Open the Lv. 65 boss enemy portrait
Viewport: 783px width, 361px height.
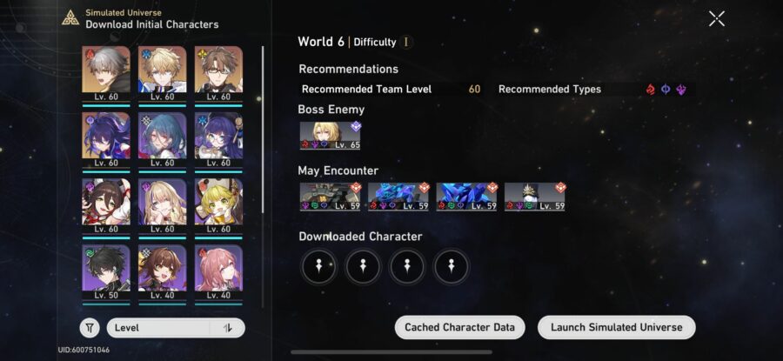click(330, 136)
